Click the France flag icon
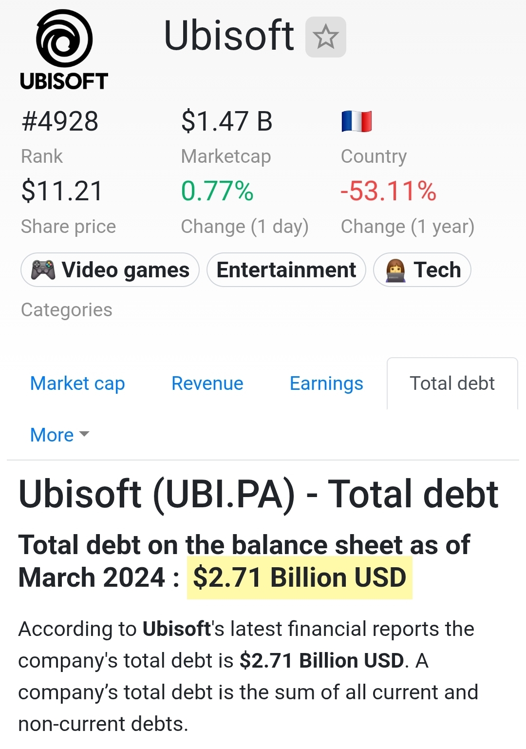The width and height of the screenshot is (526, 749). click(357, 121)
